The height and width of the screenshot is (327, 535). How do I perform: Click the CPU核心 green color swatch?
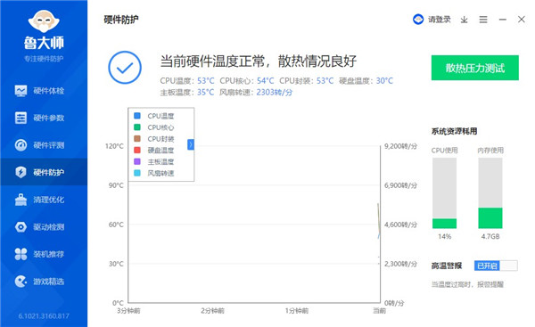point(137,127)
